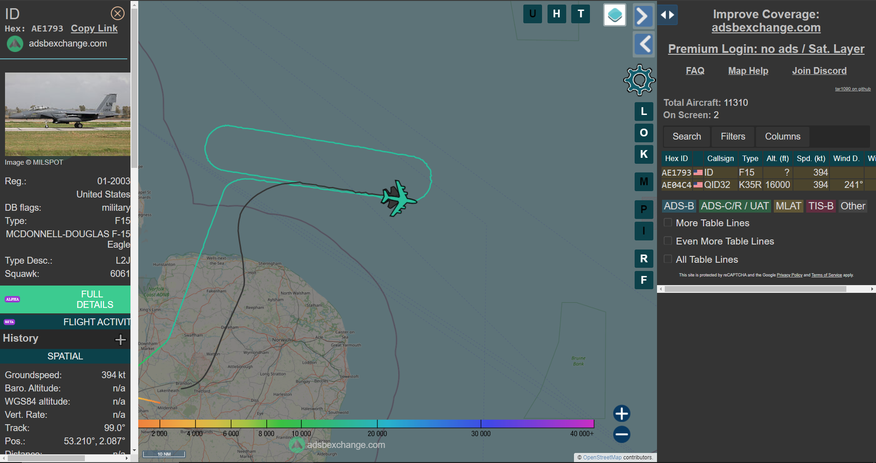Click the U map button

point(532,14)
